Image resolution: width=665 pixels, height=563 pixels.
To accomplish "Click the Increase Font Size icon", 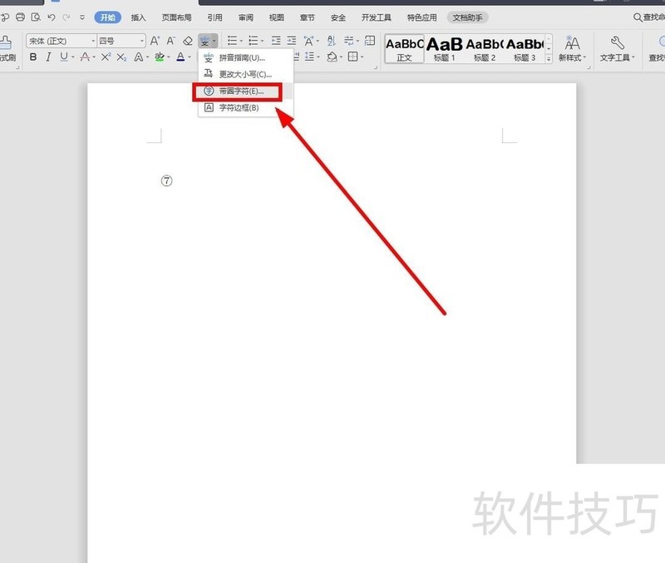I will [155, 41].
